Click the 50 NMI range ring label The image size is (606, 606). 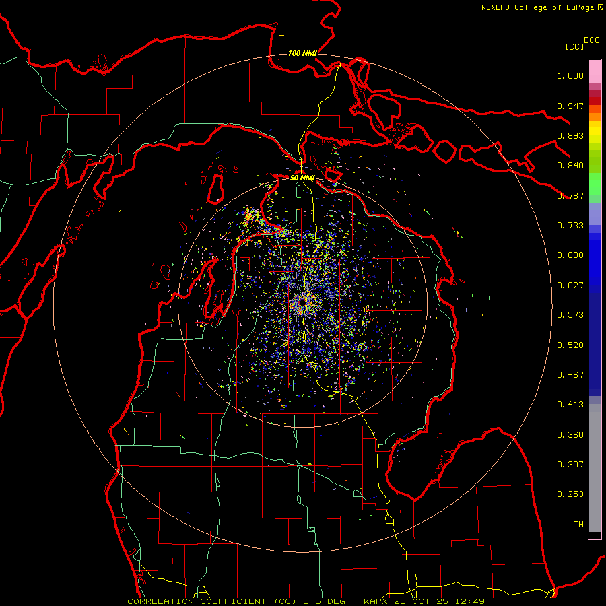pyautogui.click(x=302, y=178)
